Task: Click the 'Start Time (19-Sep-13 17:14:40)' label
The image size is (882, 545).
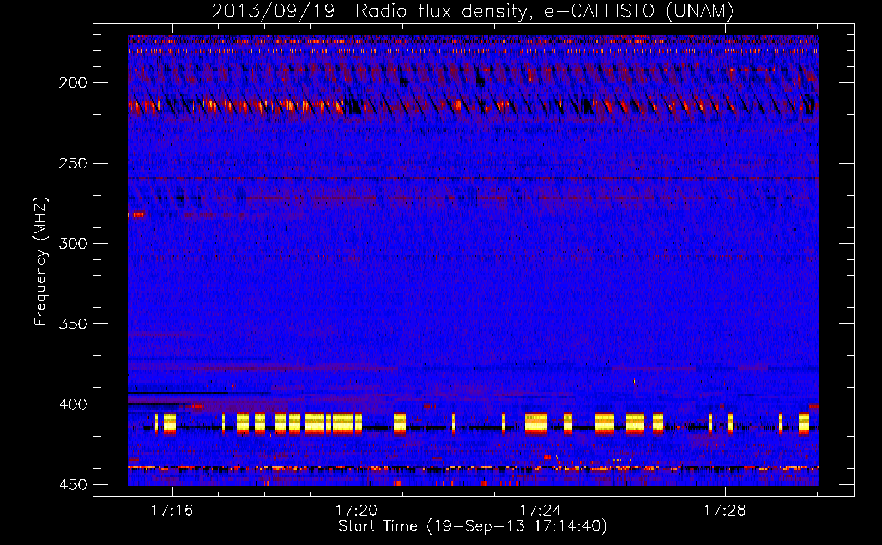Action: pyautogui.click(x=473, y=526)
